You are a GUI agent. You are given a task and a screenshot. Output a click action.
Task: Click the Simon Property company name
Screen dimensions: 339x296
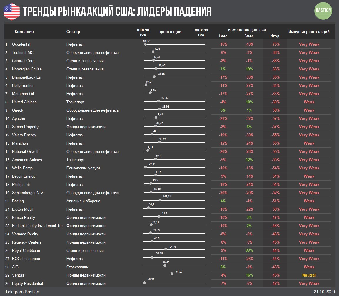pyautogui.click(x=25, y=127)
